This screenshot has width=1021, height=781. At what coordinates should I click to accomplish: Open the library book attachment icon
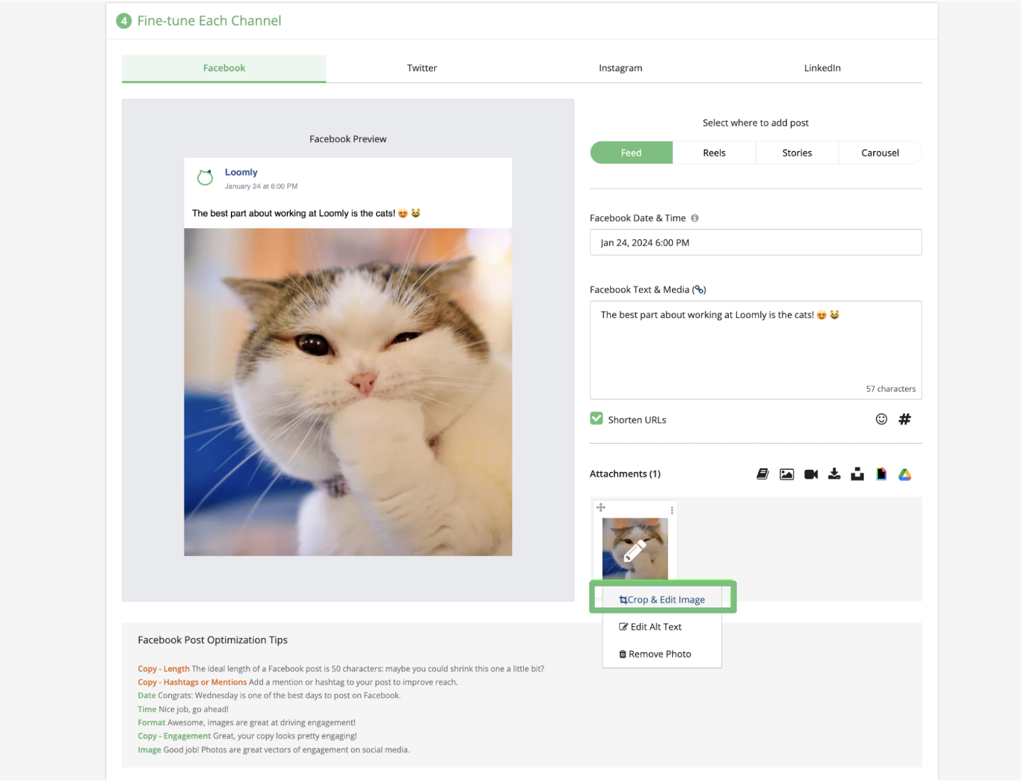coord(762,474)
